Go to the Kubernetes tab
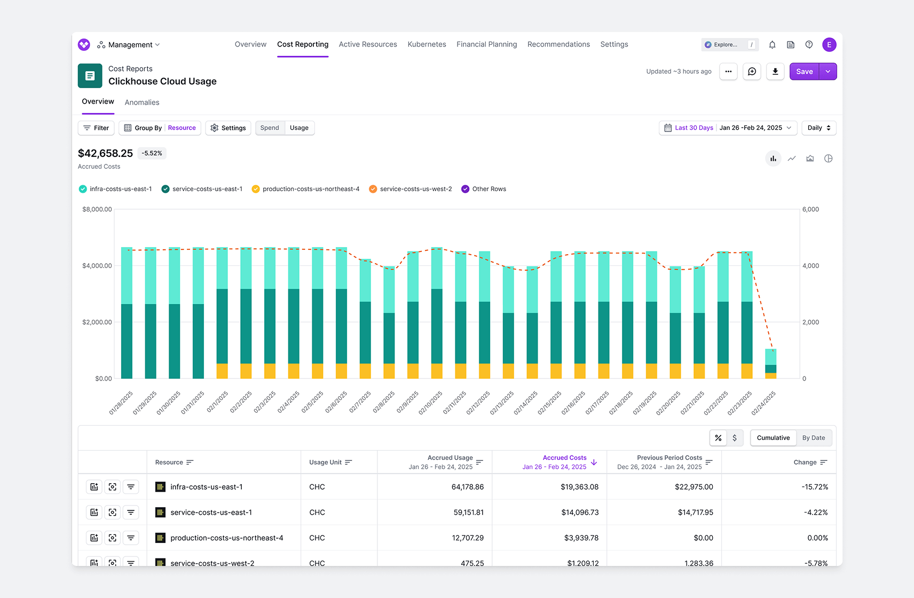The width and height of the screenshot is (914, 598). click(x=427, y=44)
